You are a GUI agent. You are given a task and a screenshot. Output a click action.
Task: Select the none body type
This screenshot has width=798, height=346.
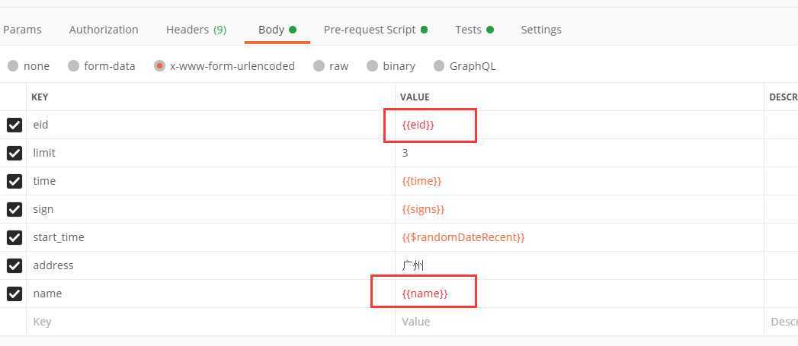click(x=28, y=66)
